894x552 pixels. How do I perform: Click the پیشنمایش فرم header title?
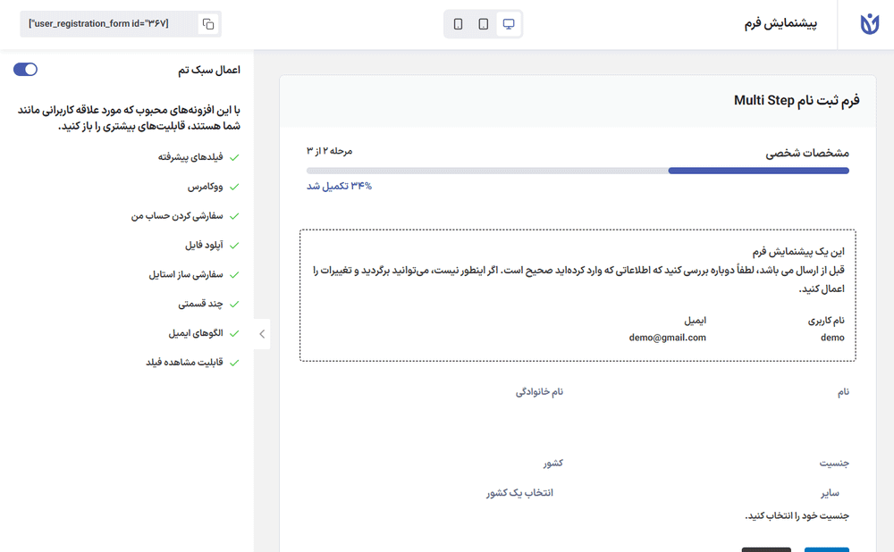(x=780, y=24)
